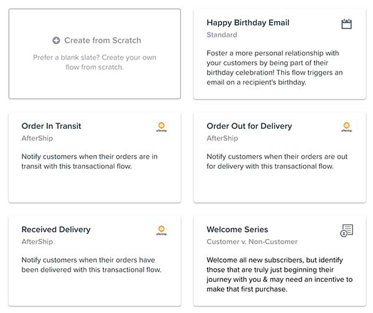373x313 pixels.
Task: Click the subscriber list icon on Welcome Series
Action: point(347,231)
